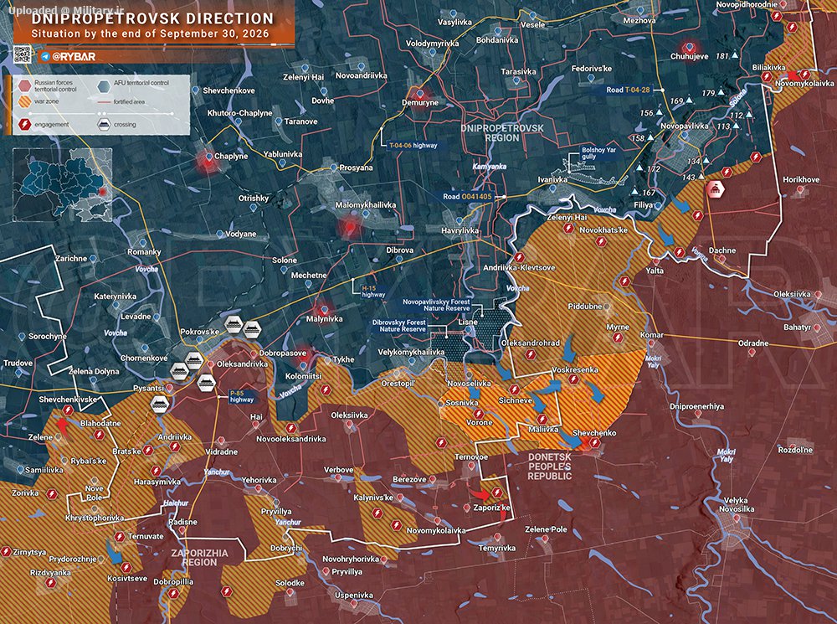Click the Dnipropetrovsk Direction title banner
This screenshot has height=624, width=837.
(x=152, y=26)
